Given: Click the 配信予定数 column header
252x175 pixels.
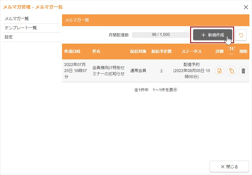Looking at the screenshot, I should [x=161, y=51].
